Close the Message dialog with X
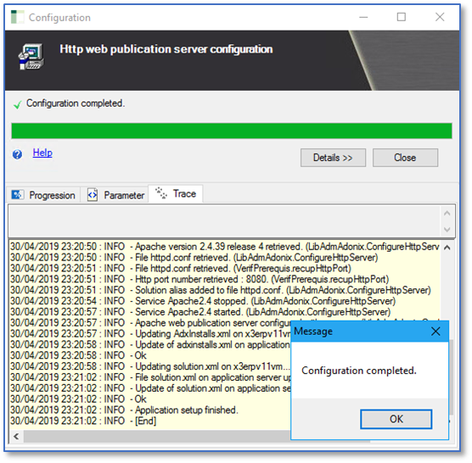 [435, 332]
